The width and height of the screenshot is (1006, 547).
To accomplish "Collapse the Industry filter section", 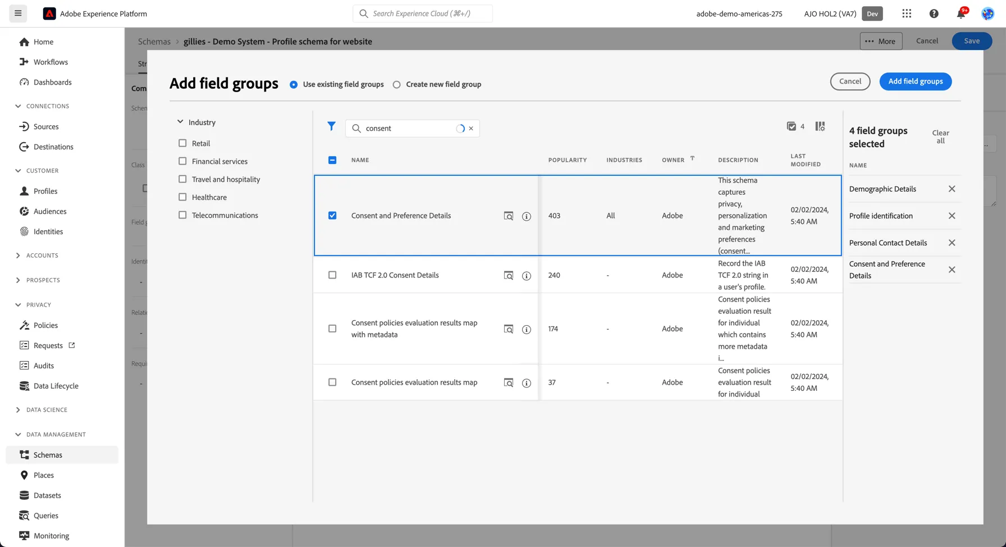I will click(180, 122).
